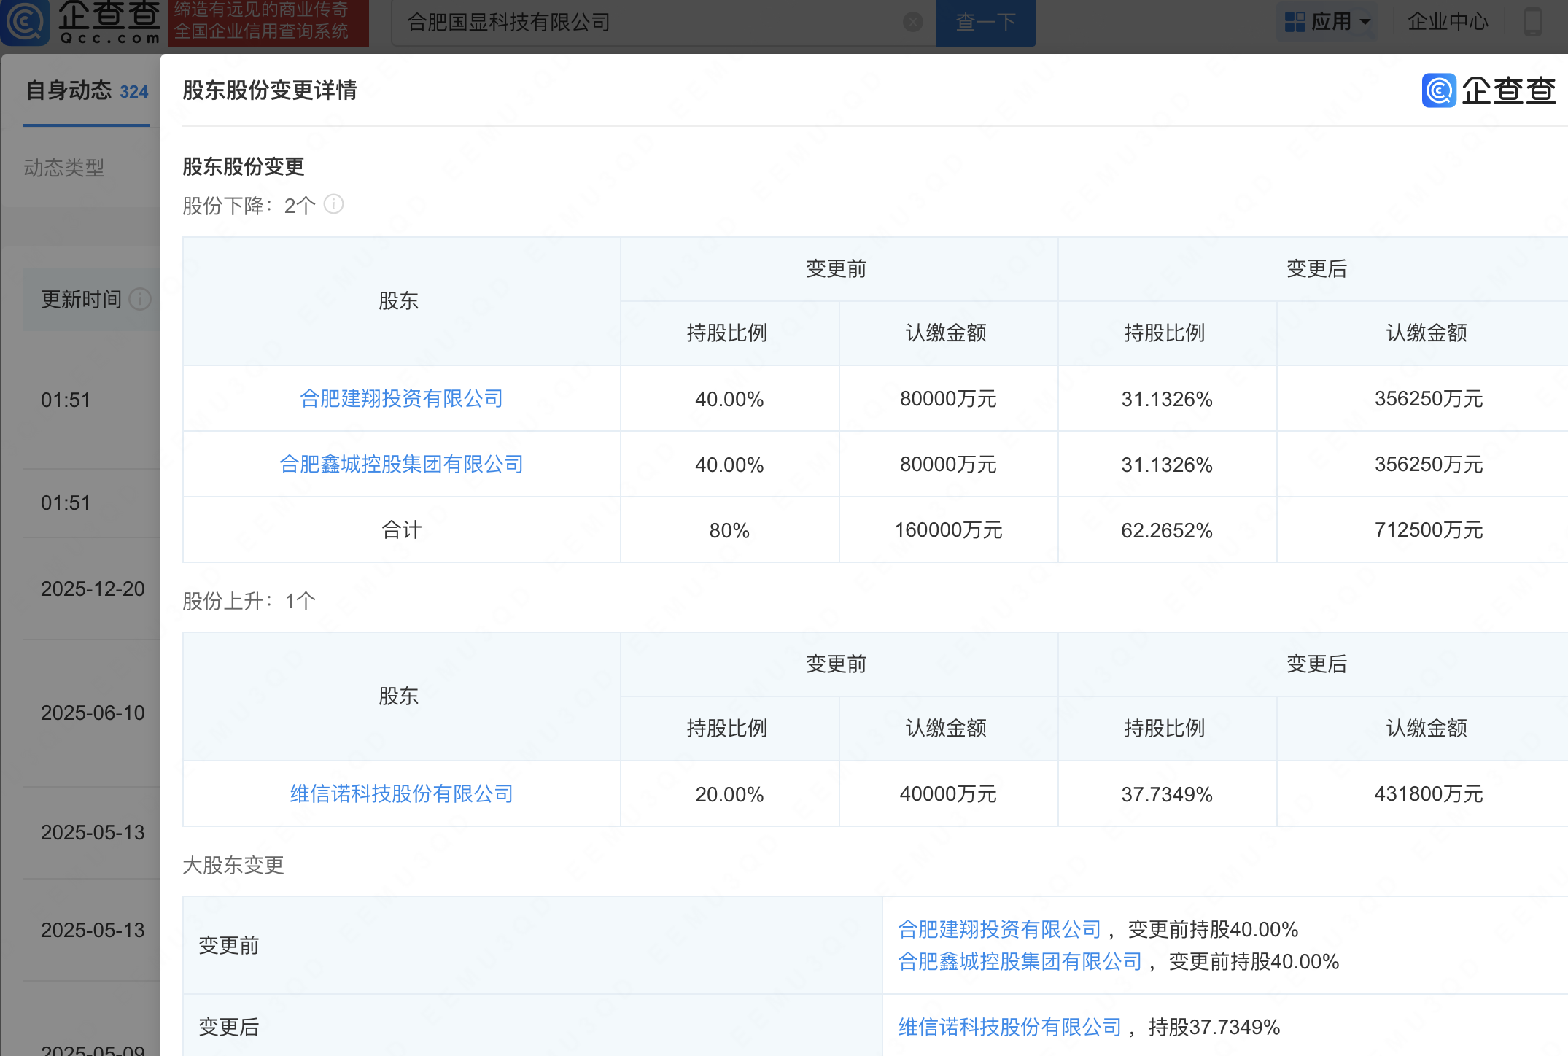
Task: Click the red 缔造有远见的商业传奇 banner
Action: click(267, 22)
